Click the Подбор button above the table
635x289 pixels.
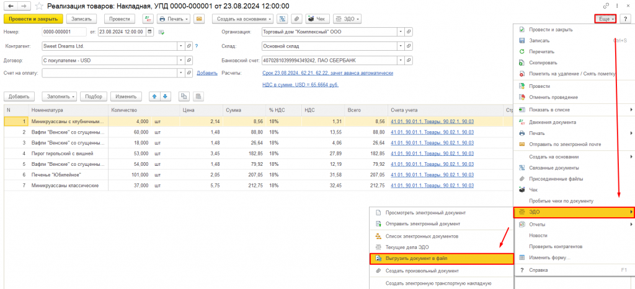pyautogui.click(x=94, y=97)
